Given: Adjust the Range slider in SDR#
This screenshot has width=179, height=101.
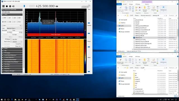Looking at the screenshot, I should [x=89, y=47].
